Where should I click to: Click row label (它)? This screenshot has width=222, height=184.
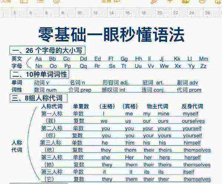[49, 179]
